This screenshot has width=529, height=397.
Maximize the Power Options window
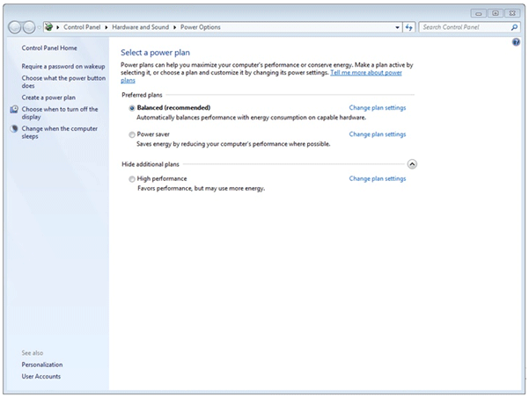[496, 13]
